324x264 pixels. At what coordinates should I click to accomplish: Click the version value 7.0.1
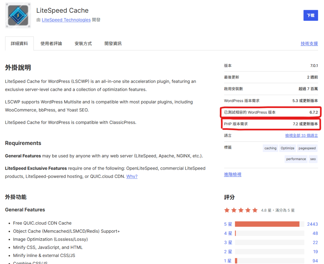coord(314,66)
